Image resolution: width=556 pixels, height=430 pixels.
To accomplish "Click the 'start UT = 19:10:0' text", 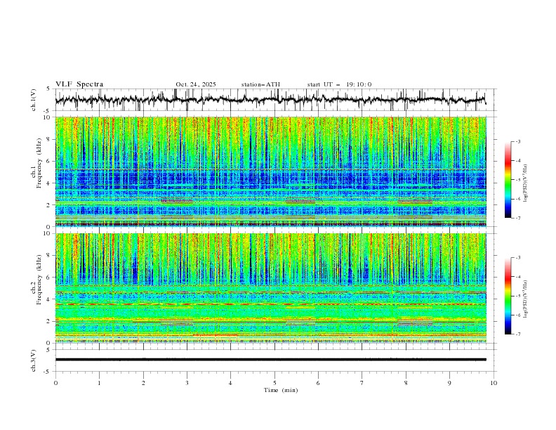I will tap(339, 84).
